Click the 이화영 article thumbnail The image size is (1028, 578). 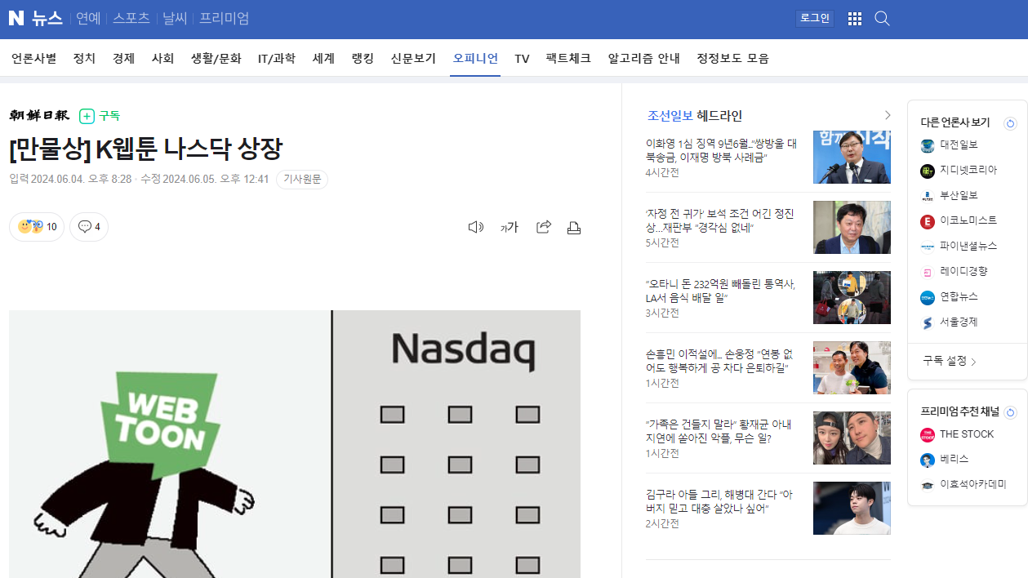tap(852, 157)
